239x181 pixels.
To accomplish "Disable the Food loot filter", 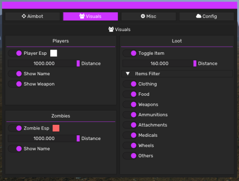I will pyautogui.click(x=130, y=94).
